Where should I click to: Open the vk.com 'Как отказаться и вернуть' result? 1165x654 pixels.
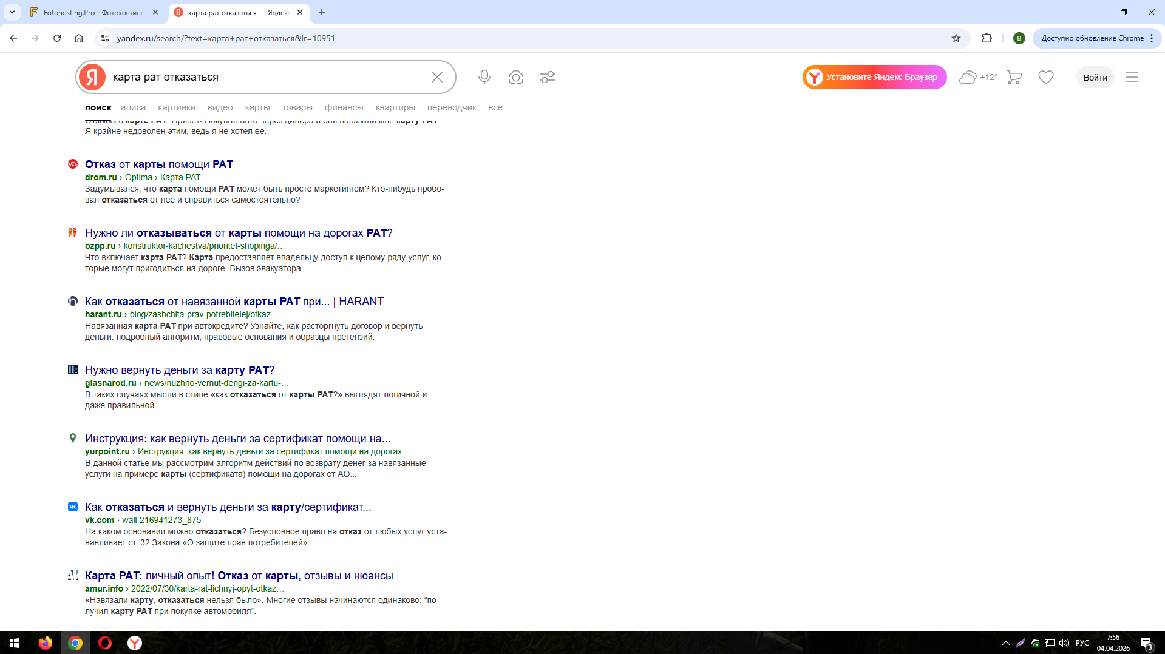pyautogui.click(x=228, y=507)
